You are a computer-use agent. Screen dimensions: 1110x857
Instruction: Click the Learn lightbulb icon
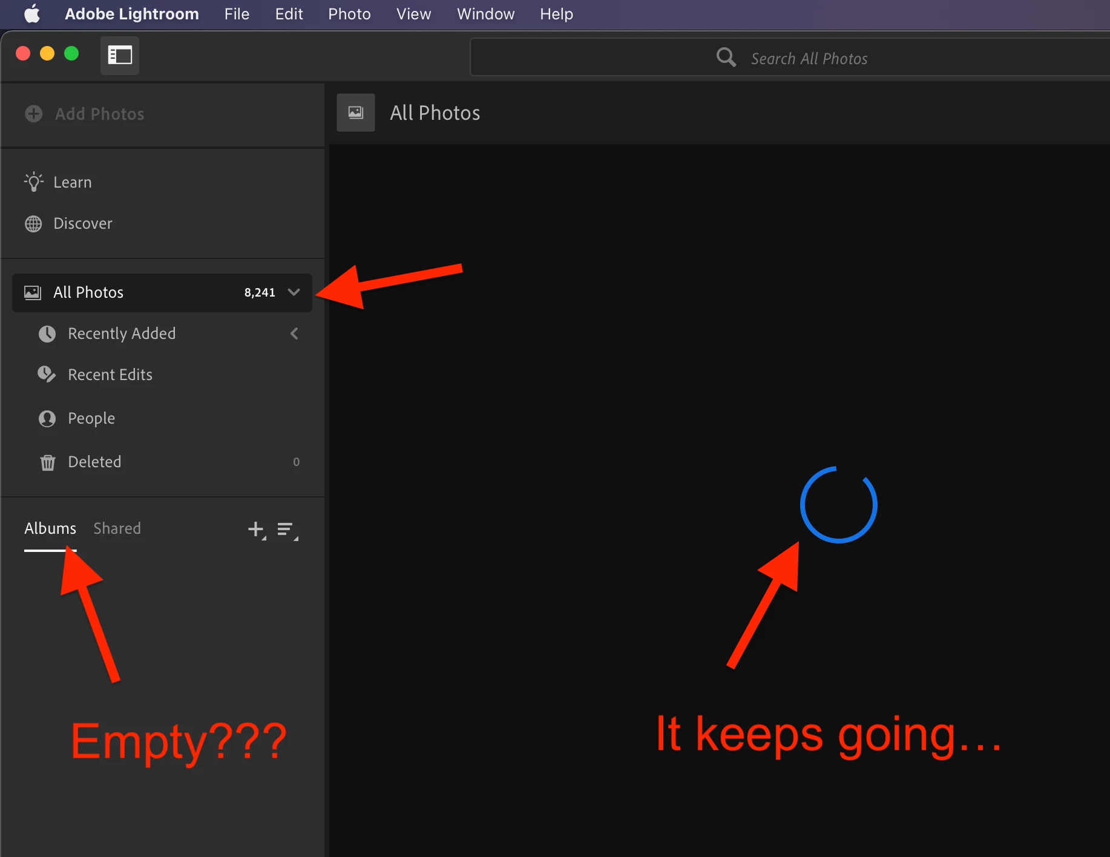pyautogui.click(x=34, y=182)
